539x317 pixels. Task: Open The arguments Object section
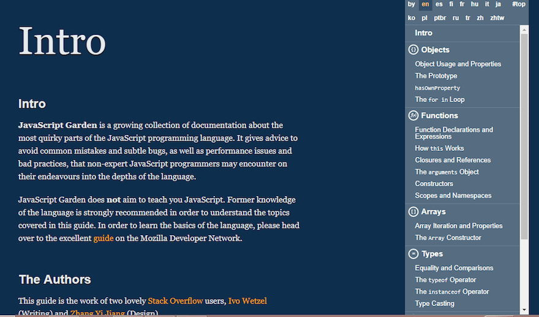click(x=447, y=172)
